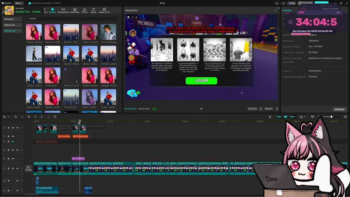Pause playback in the player
350x197 pixels.
click(201, 109)
